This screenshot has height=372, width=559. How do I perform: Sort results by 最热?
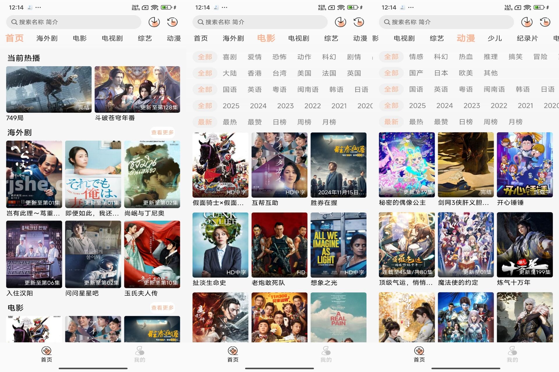230,122
